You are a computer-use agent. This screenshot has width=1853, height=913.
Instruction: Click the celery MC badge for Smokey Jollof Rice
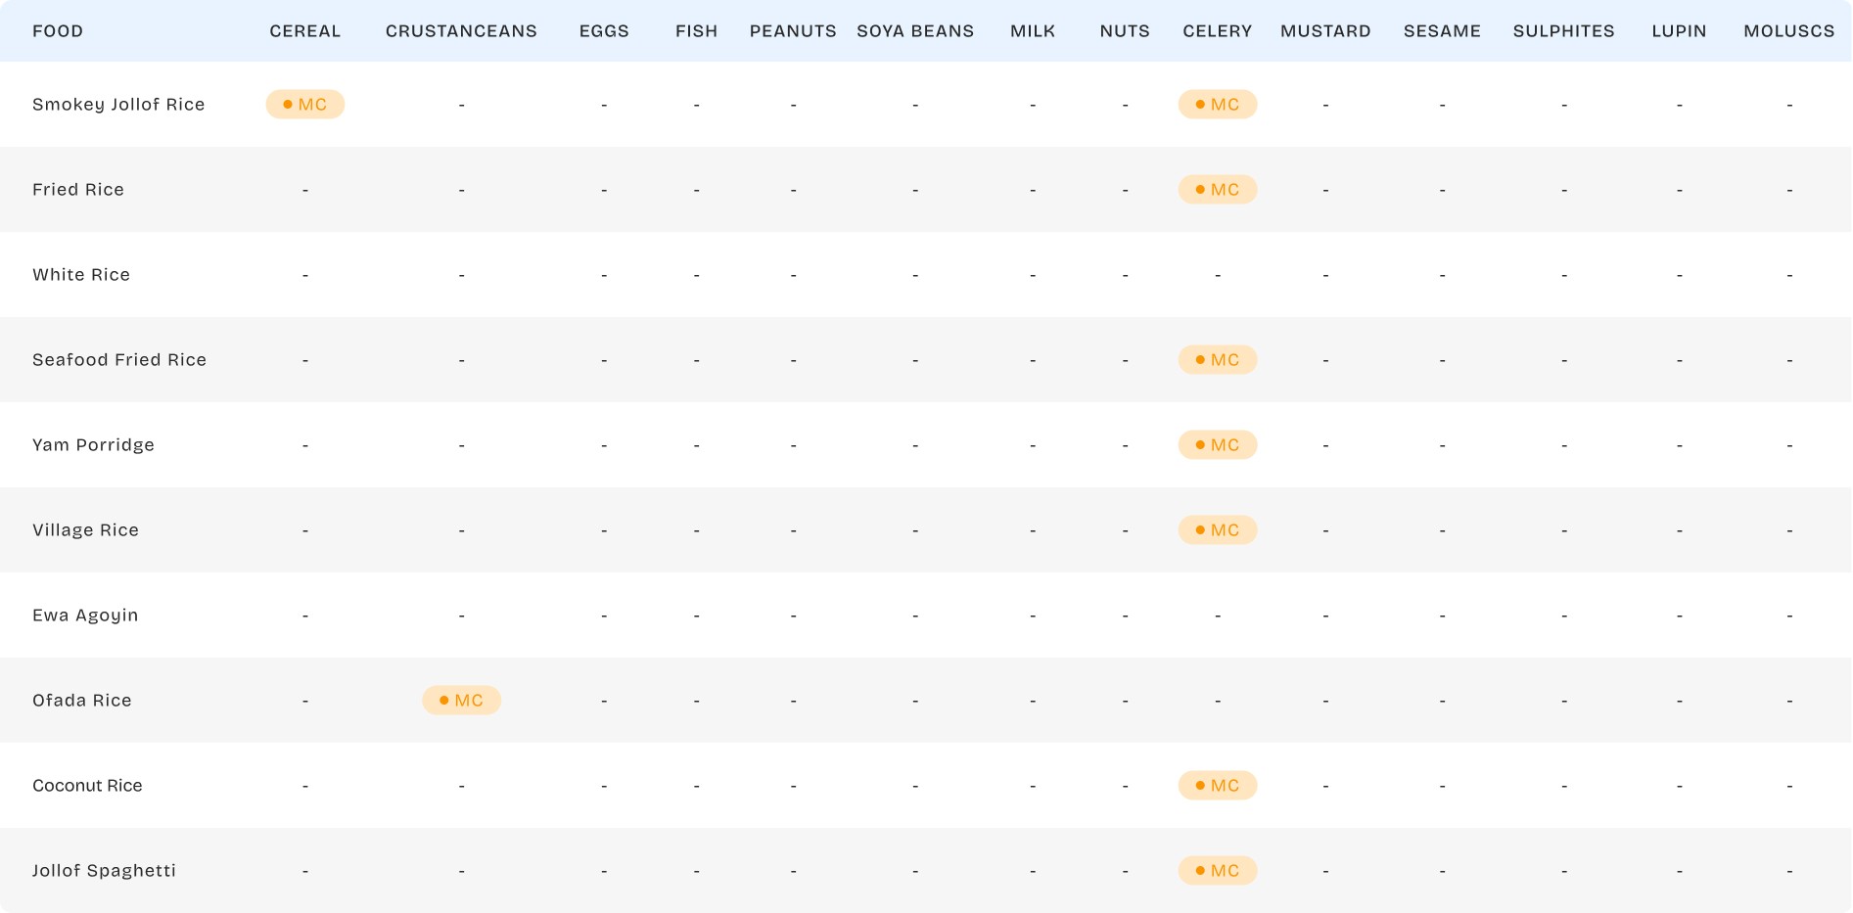pos(1217,105)
